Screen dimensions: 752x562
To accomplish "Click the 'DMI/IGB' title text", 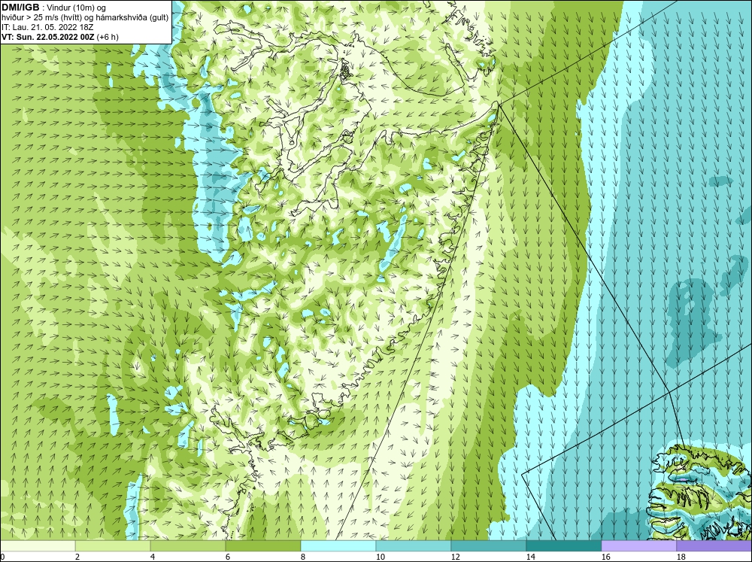I will tap(20, 8).
